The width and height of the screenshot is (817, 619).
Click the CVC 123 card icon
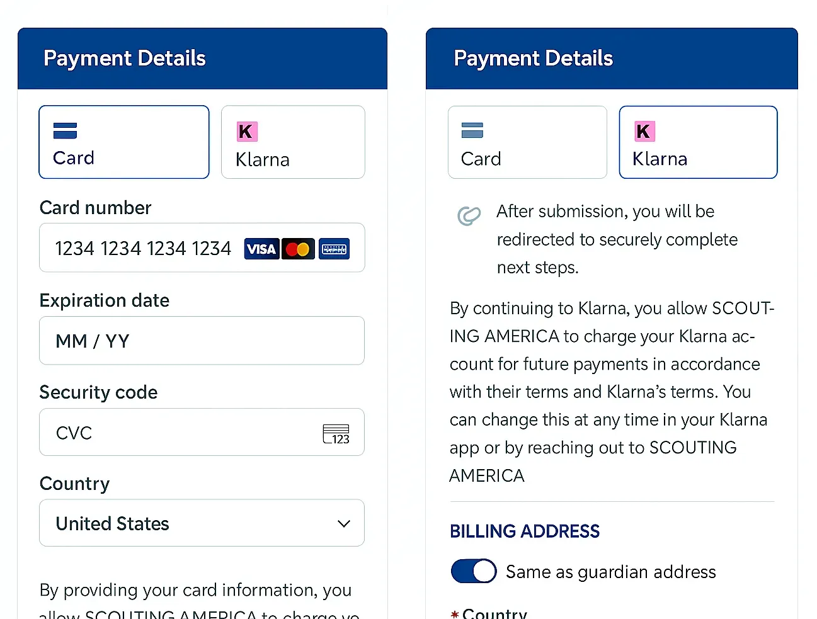336,434
